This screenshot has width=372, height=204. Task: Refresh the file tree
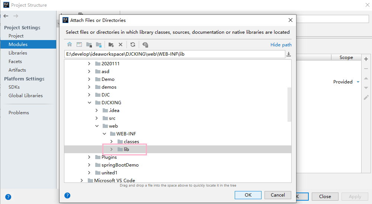click(x=133, y=45)
